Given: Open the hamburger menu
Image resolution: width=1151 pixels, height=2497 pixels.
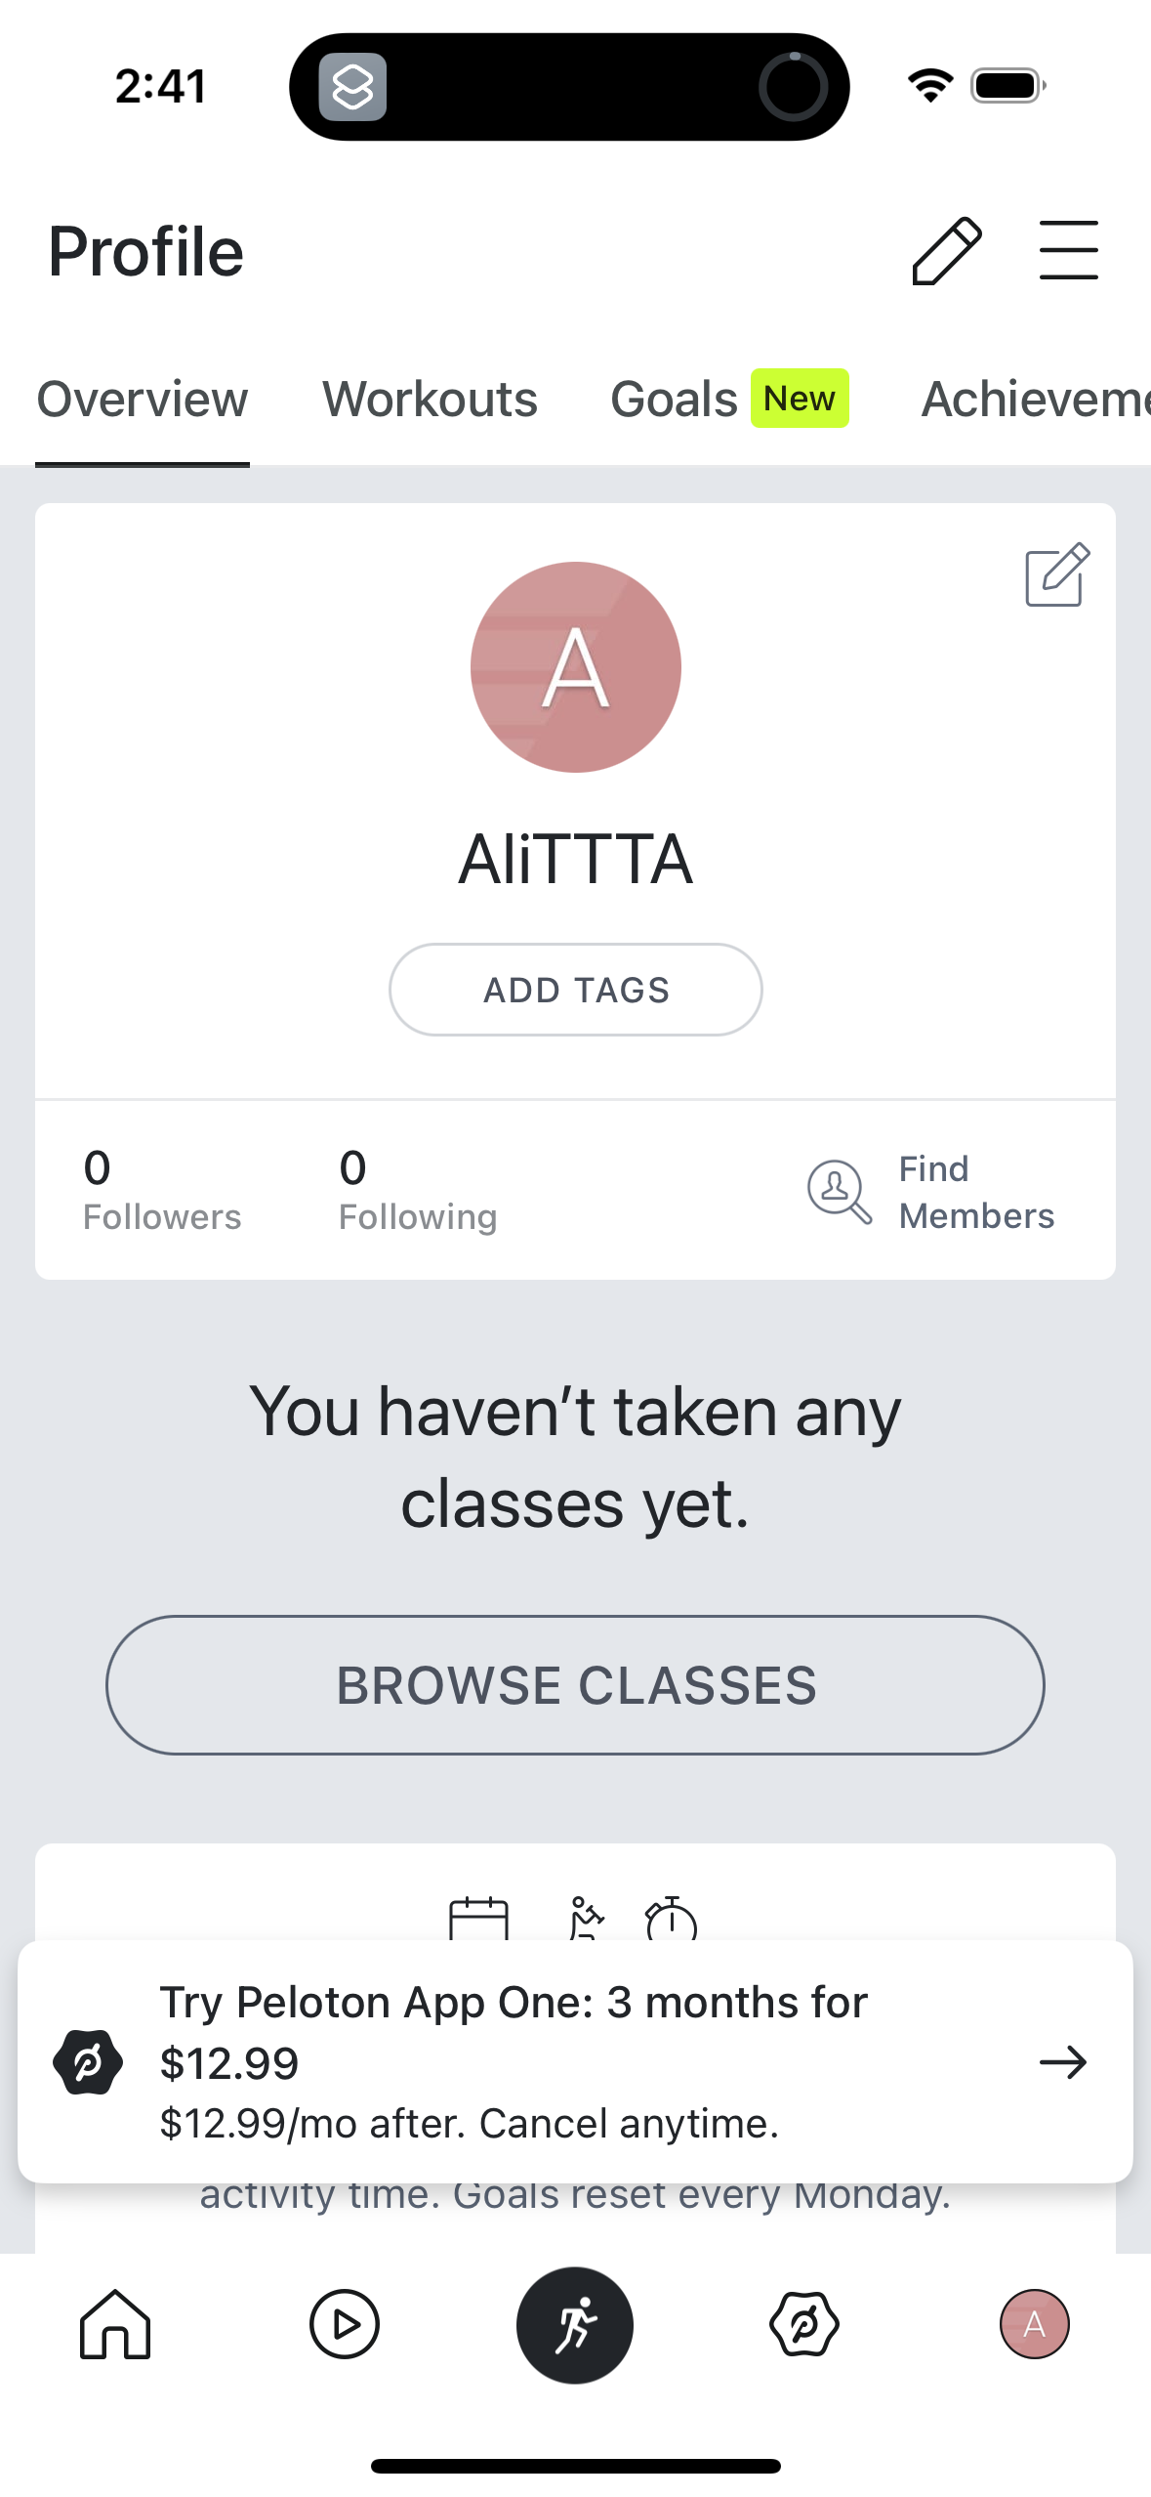Looking at the screenshot, I should (1068, 251).
